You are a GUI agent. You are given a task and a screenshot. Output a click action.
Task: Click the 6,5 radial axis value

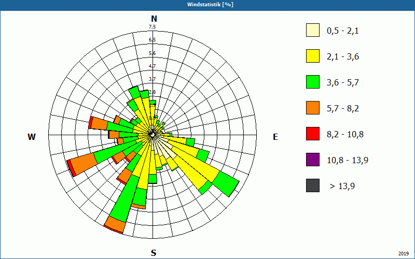[152, 40]
